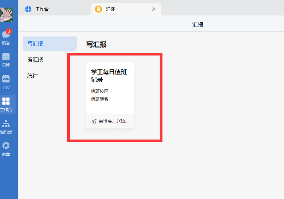Open the 会议 meeting sidebar icon
This screenshot has height=199, width=284.
(6, 82)
